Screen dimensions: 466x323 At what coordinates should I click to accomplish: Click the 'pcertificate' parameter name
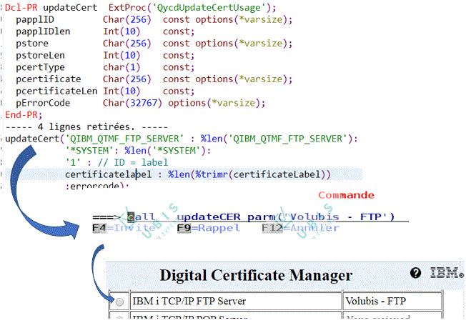click(x=49, y=79)
